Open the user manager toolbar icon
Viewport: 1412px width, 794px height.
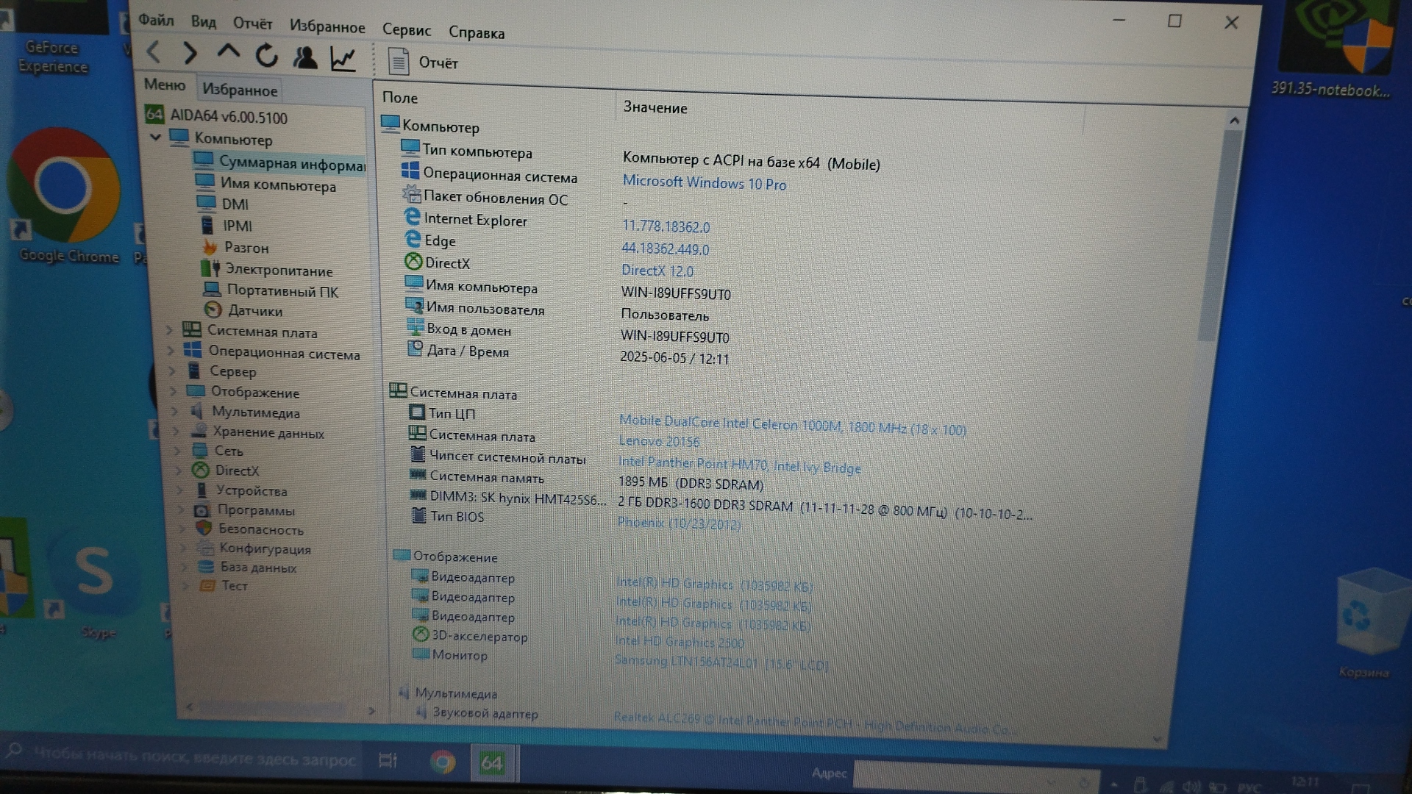pos(304,57)
